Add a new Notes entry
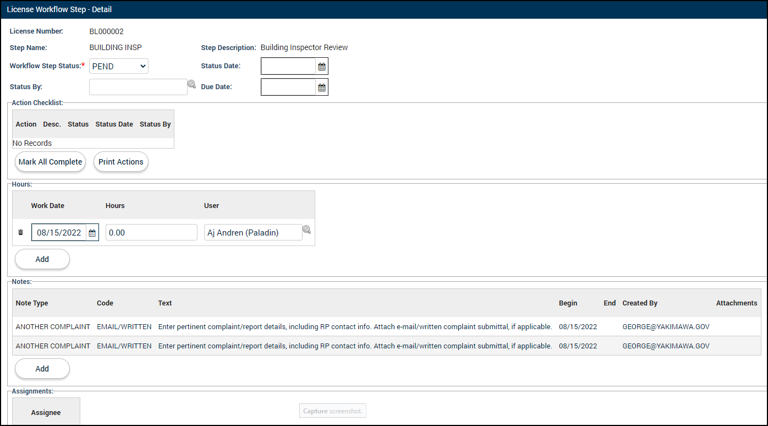The height and width of the screenshot is (426, 768). [42, 369]
